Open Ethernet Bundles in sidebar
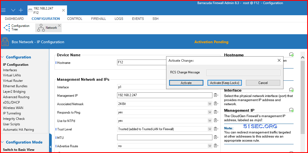 [x=15, y=86]
